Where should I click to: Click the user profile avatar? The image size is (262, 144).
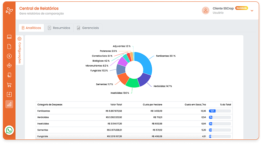pyautogui.click(x=205, y=10)
